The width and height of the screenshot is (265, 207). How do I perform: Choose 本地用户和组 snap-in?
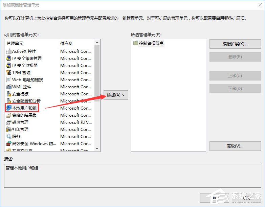click(24, 108)
